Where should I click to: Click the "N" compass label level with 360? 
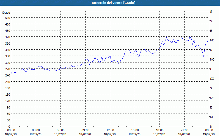tap(211, 50)
